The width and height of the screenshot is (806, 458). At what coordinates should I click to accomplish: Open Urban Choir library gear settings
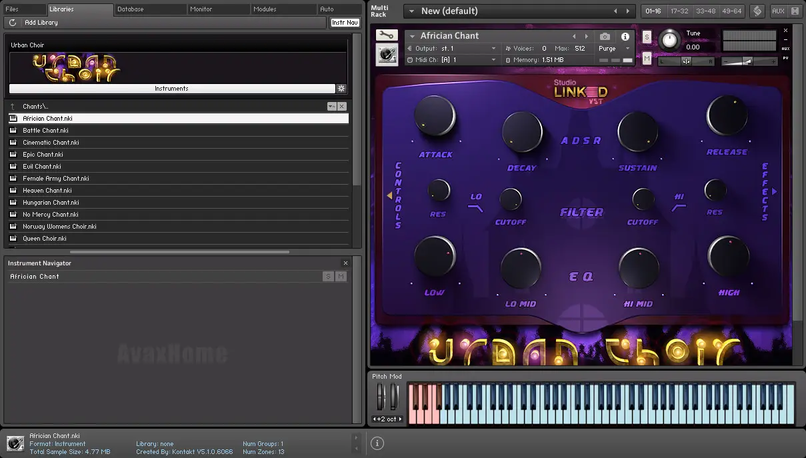click(x=341, y=89)
